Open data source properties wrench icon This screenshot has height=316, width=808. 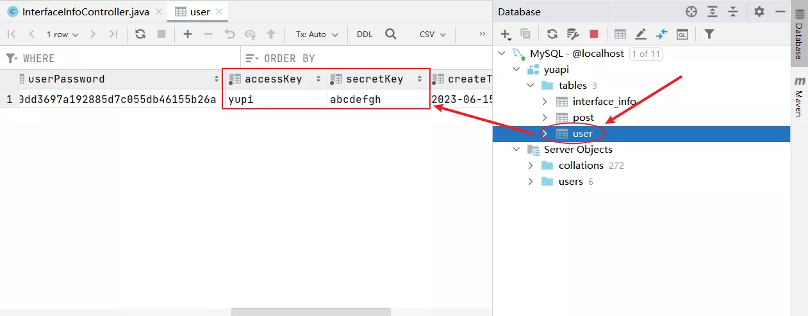[x=573, y=35]
